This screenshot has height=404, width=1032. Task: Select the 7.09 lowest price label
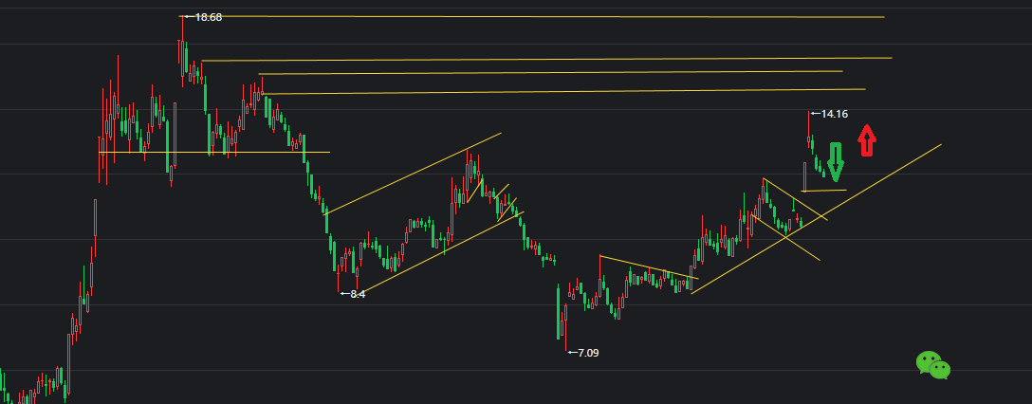[588, 353]
